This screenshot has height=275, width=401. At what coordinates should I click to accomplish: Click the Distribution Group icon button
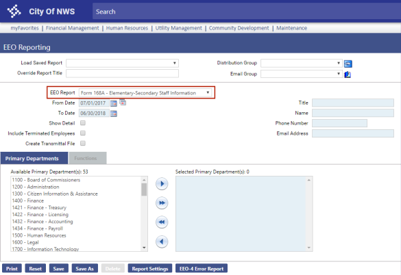[x=348, y=64]
